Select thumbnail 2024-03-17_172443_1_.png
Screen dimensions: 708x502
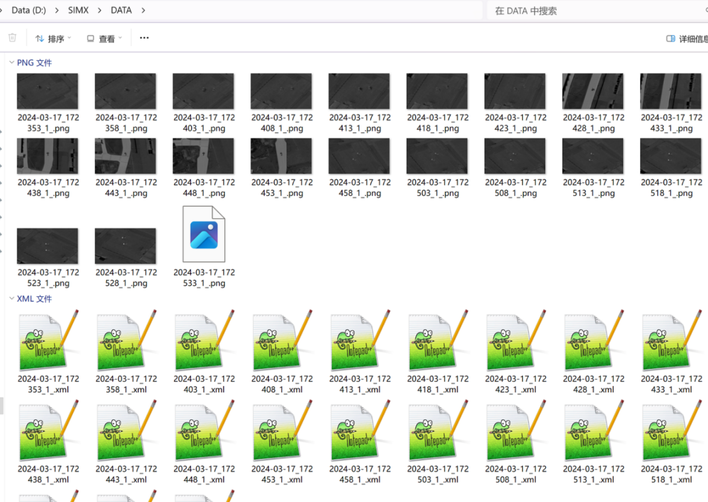126,156
